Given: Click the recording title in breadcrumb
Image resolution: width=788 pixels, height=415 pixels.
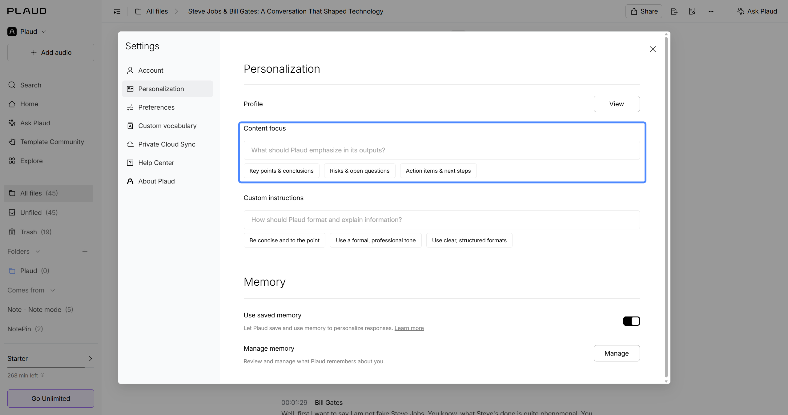Looking at the screenshot, I should pos(286,11).
